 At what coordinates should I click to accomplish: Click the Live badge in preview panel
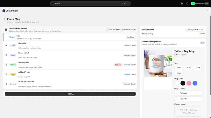coord(202,43)
